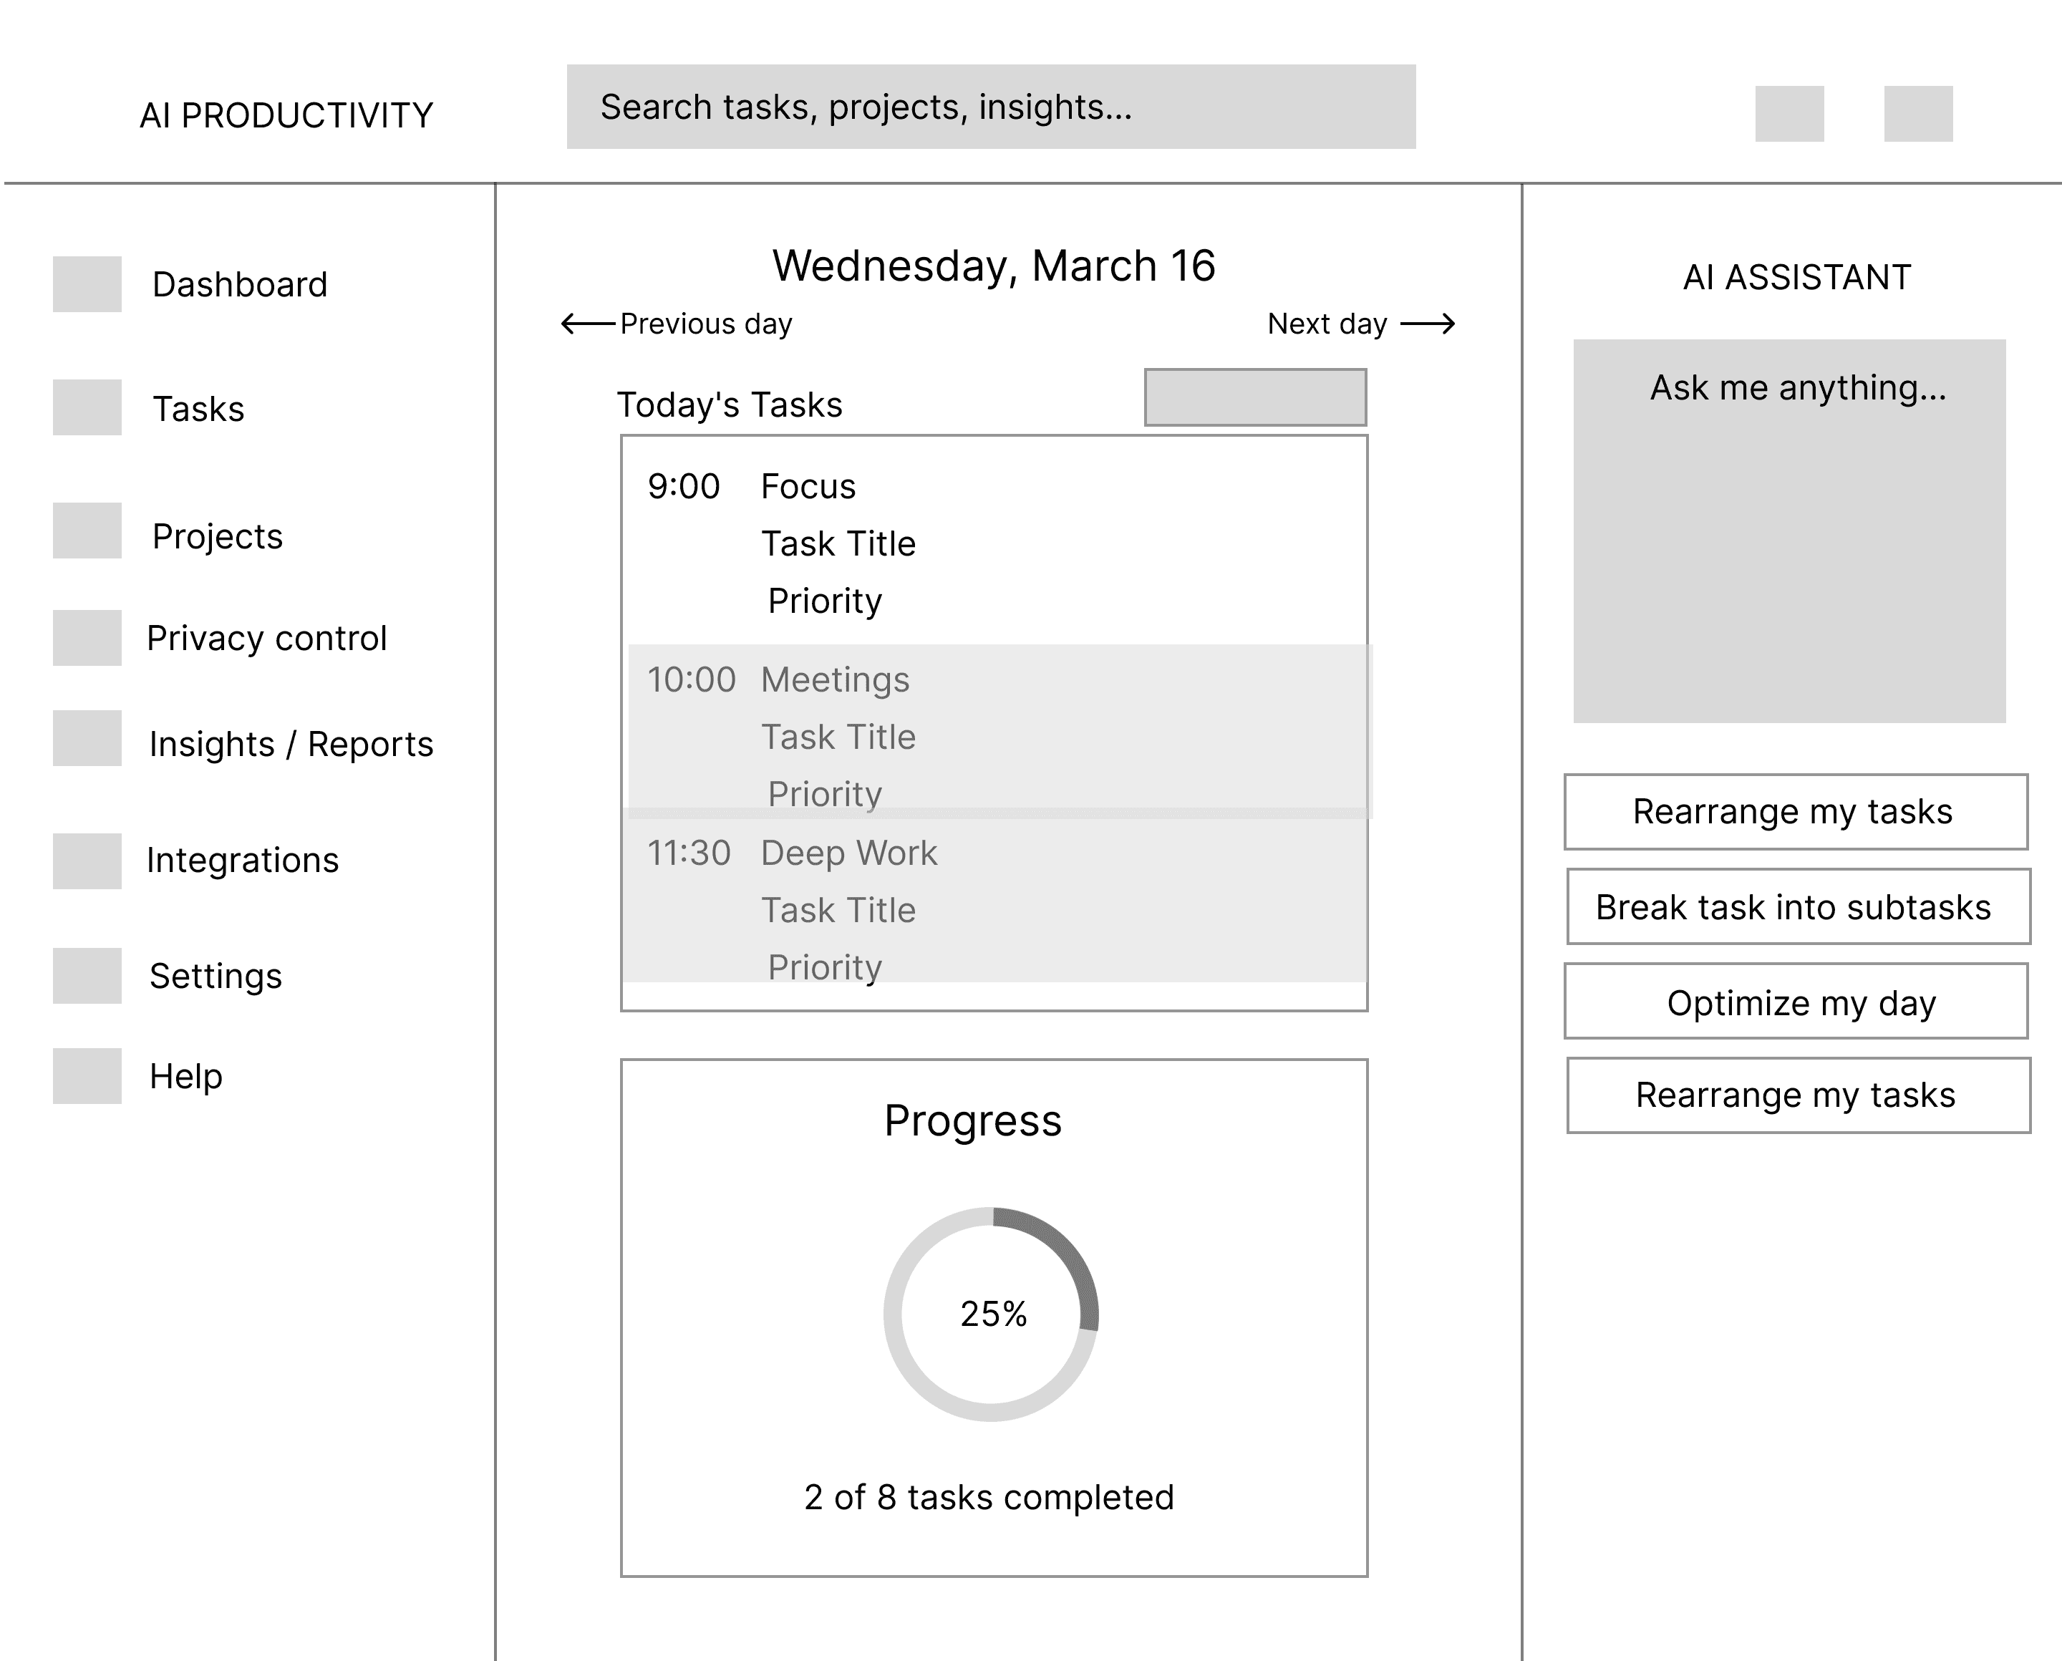Viewport: 2062px width, 1661px height.
Task: Click the Break task into subtasks button
Action: point(1797,907)
